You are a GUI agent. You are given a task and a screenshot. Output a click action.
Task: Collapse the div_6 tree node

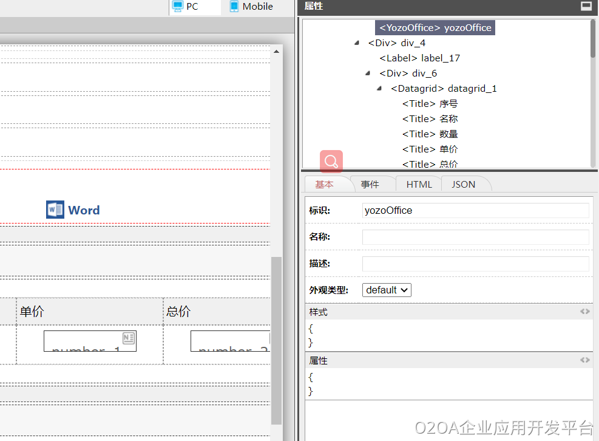click(x=368, y=73)
